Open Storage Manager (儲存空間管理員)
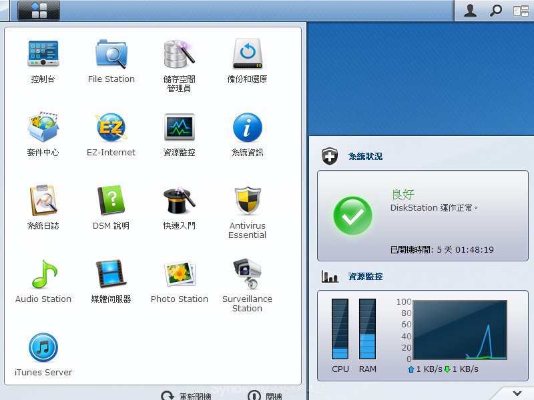Screen dimensions: 534x400 click(x=179, y=53)
